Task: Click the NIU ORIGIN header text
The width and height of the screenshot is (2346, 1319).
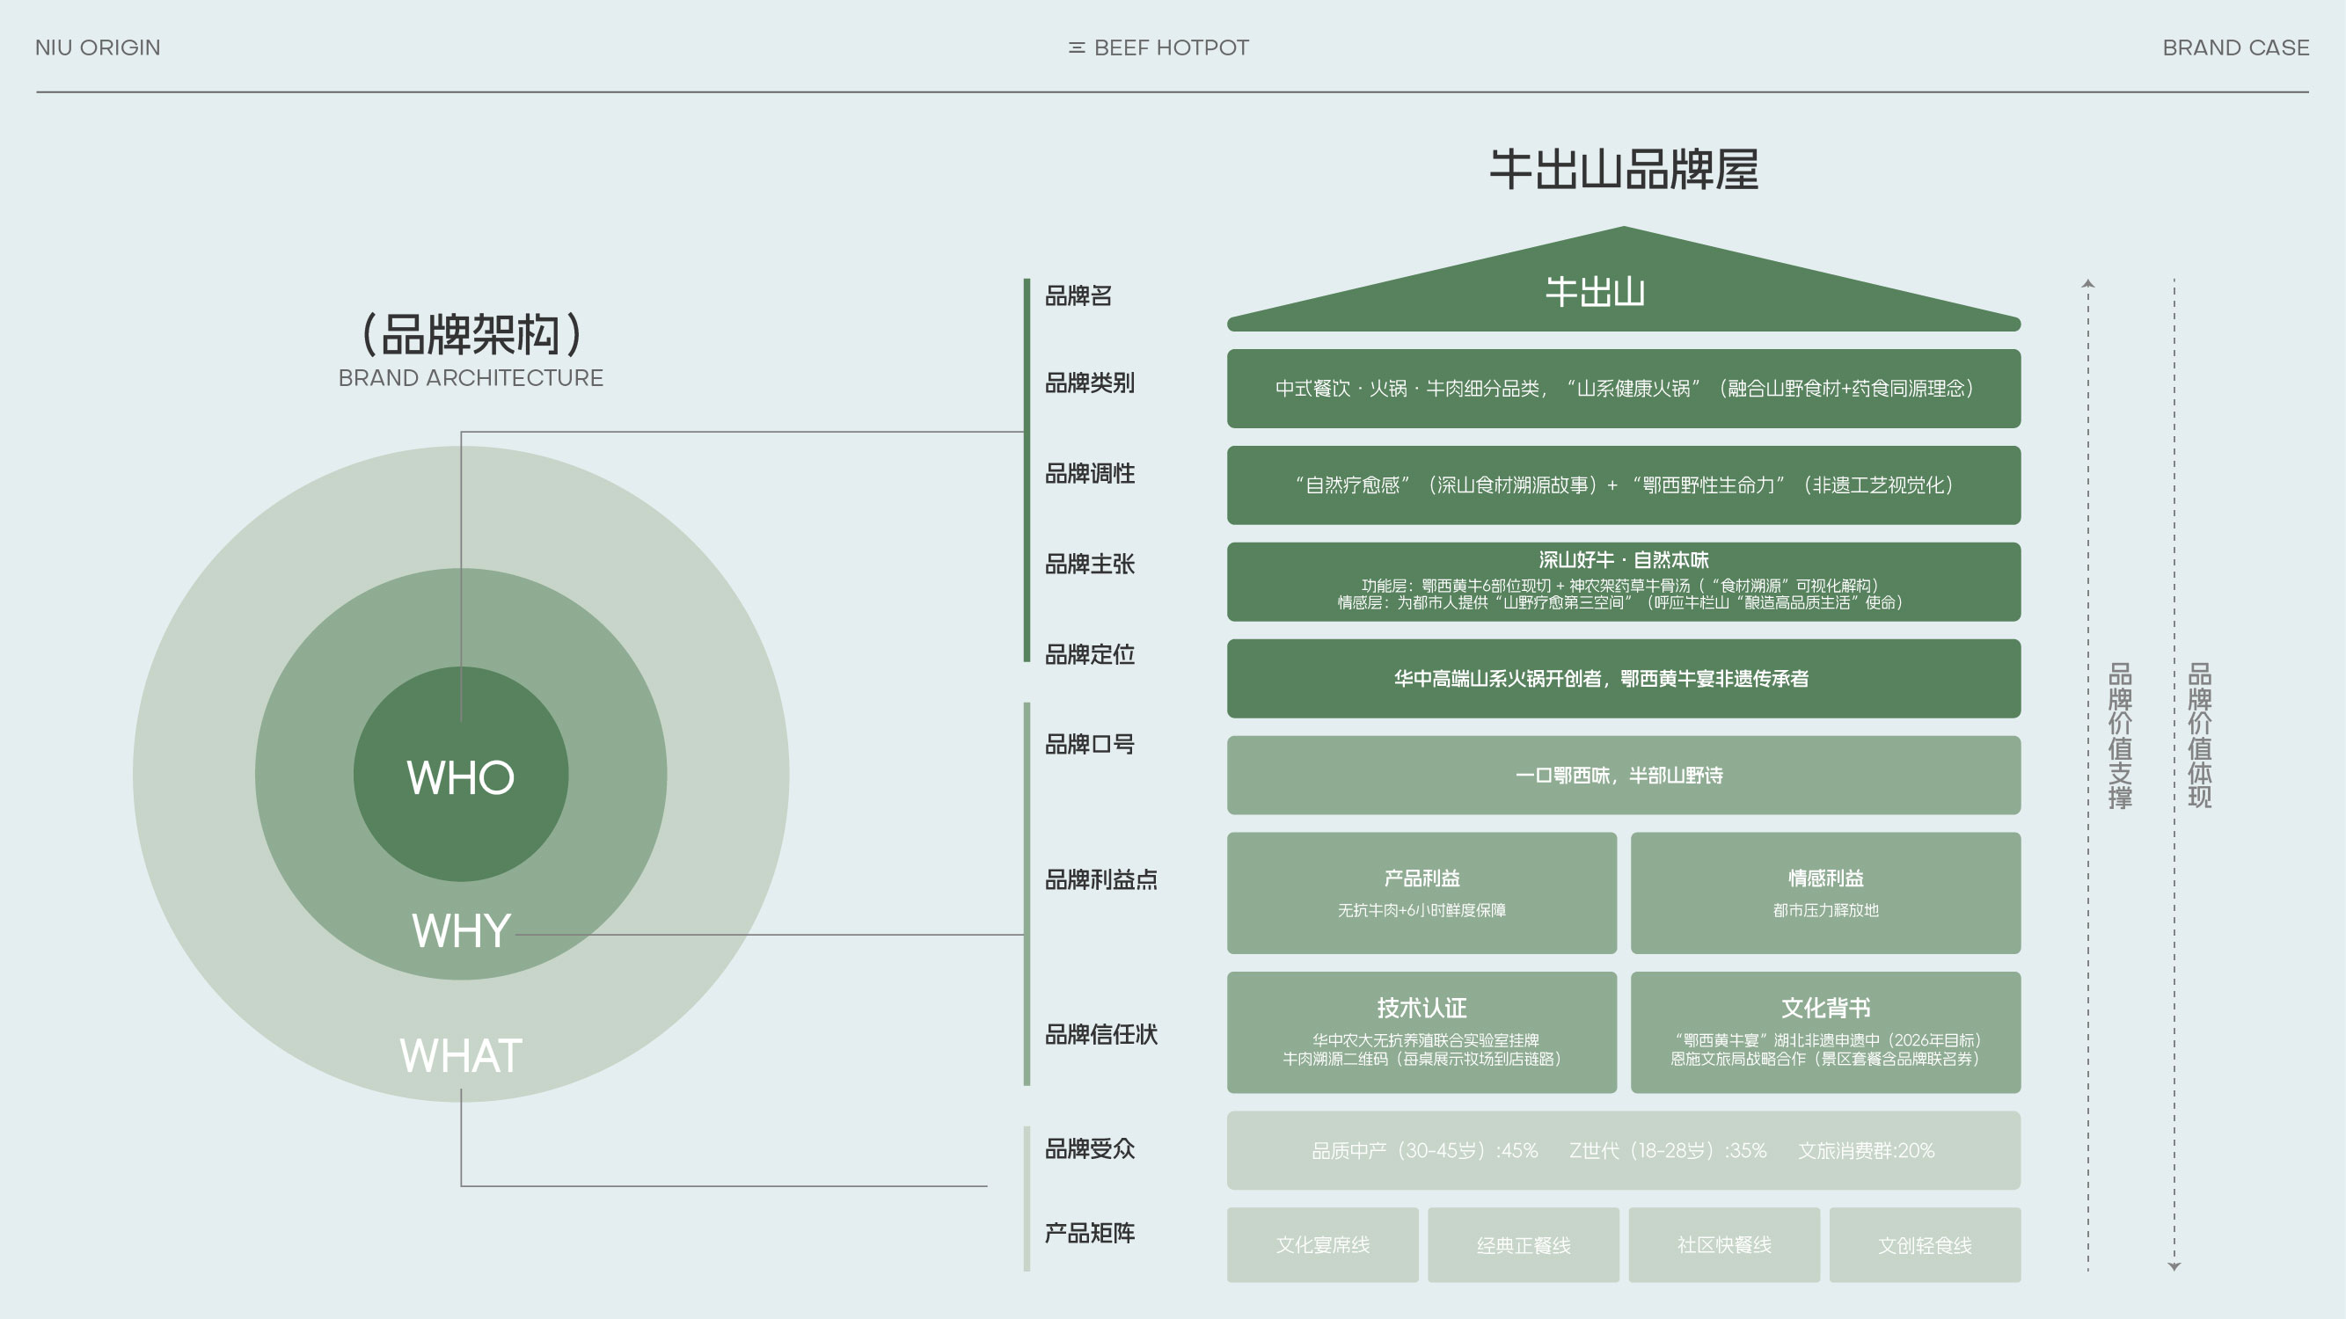Action: 98,47
